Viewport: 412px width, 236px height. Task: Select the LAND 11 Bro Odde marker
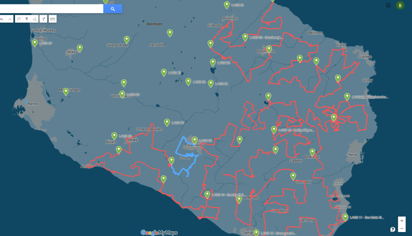345,217
